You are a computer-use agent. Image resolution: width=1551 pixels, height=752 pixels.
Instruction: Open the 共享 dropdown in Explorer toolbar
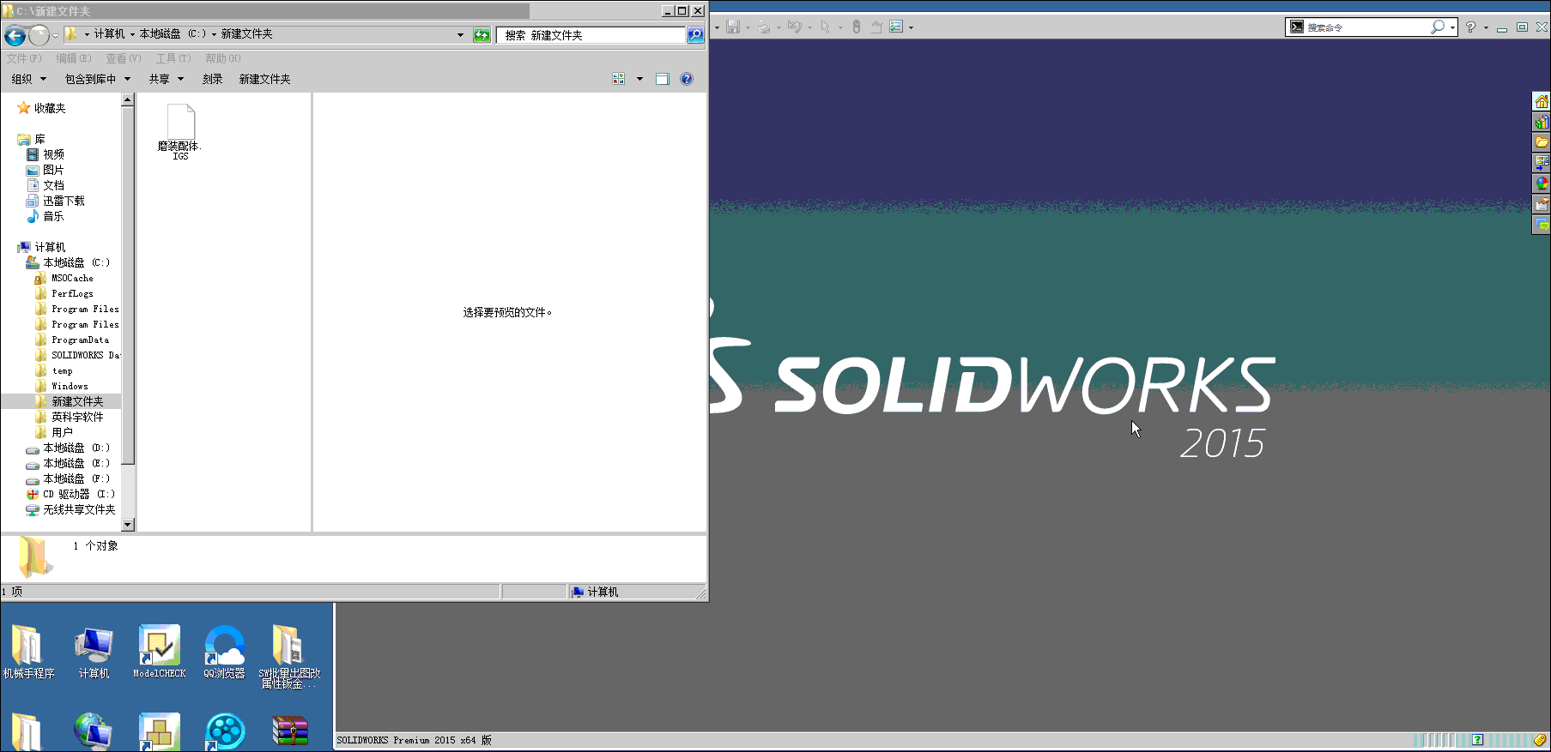[x=167, y=79]
